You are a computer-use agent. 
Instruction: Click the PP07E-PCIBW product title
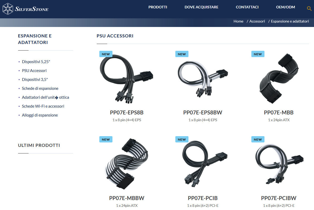[x=279, y=198]
